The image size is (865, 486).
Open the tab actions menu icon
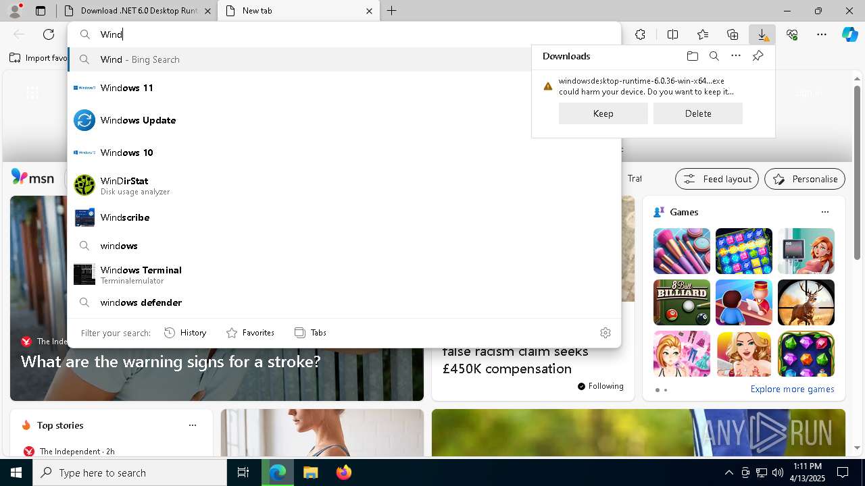(41, 11)
